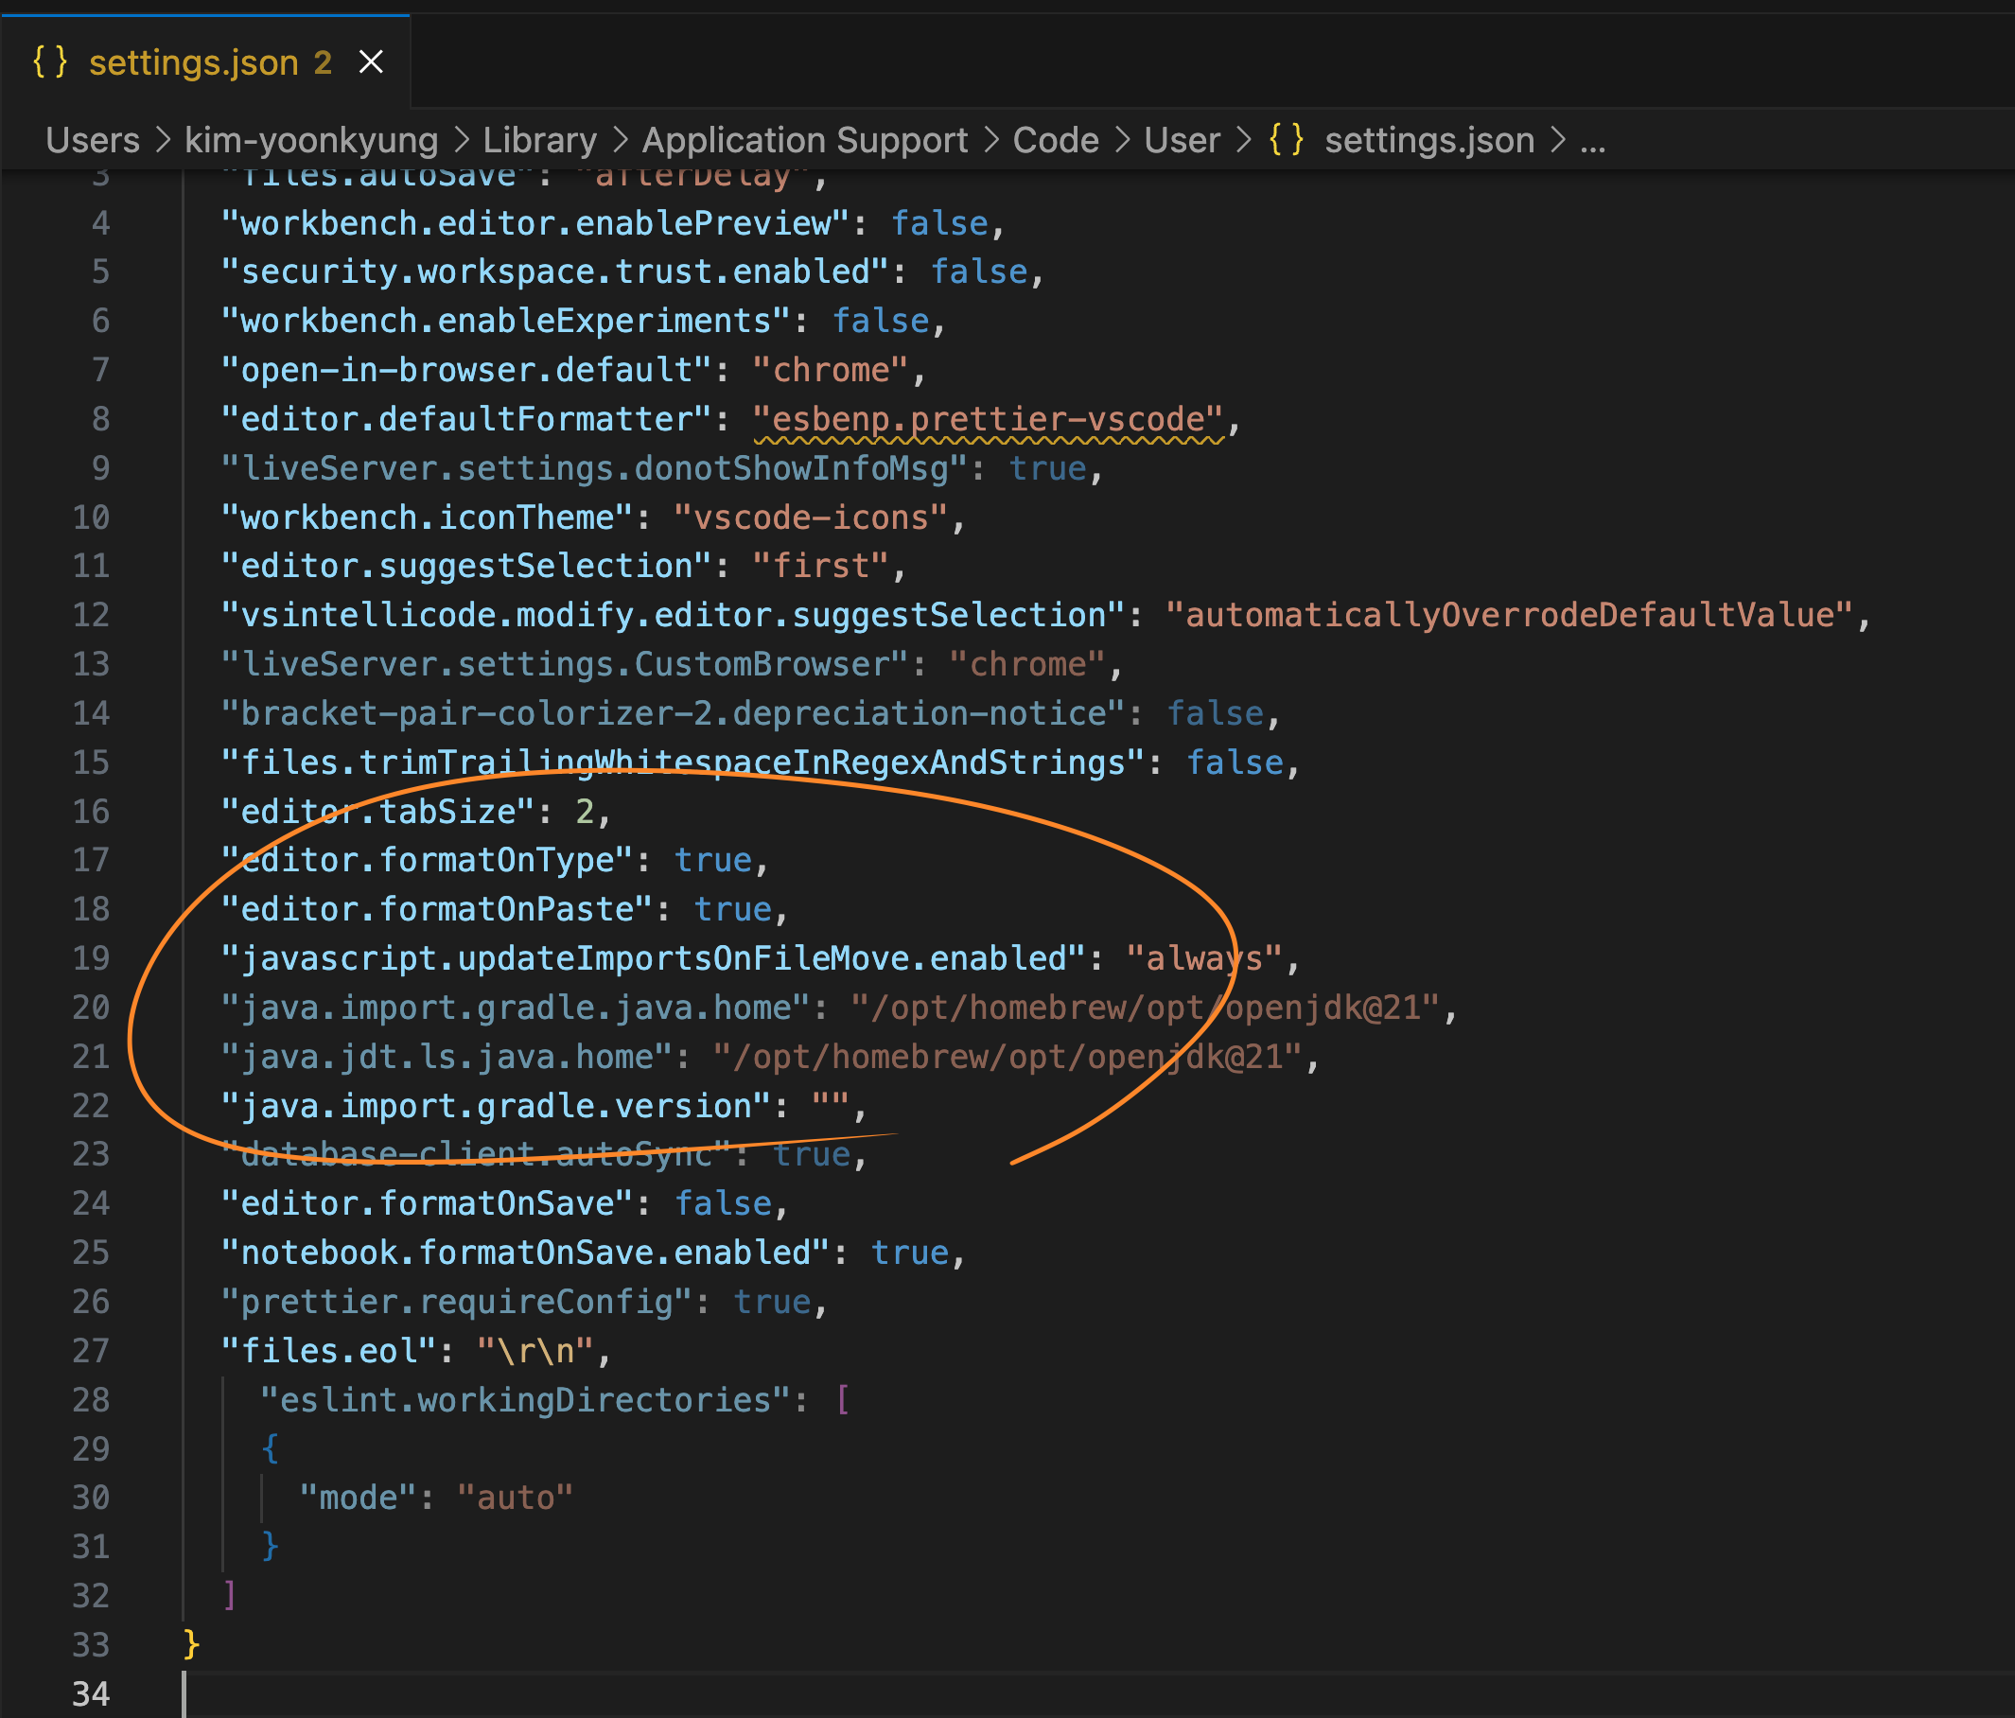This screenshot has height=1718, width=2015.
Task: Open the kim-yoonkyung breadcrumb segment
Action: pyautogui.click(x=311, y=140)
